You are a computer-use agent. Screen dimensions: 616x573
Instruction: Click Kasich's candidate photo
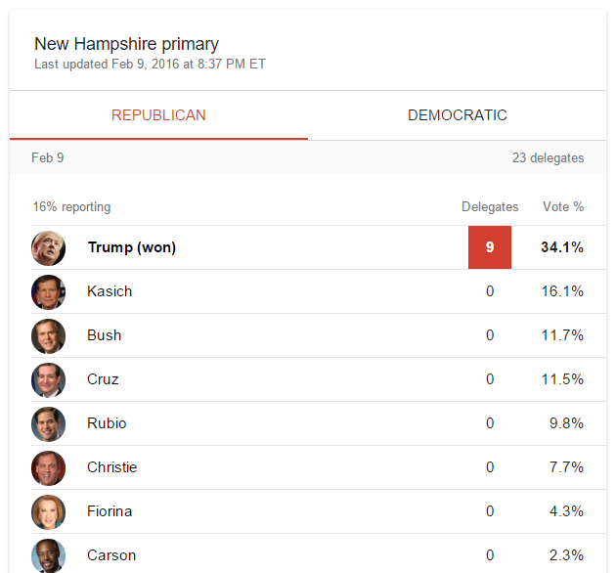(49, 291)
